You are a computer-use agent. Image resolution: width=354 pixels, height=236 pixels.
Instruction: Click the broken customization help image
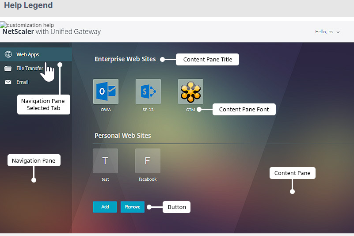coord(27,25)
